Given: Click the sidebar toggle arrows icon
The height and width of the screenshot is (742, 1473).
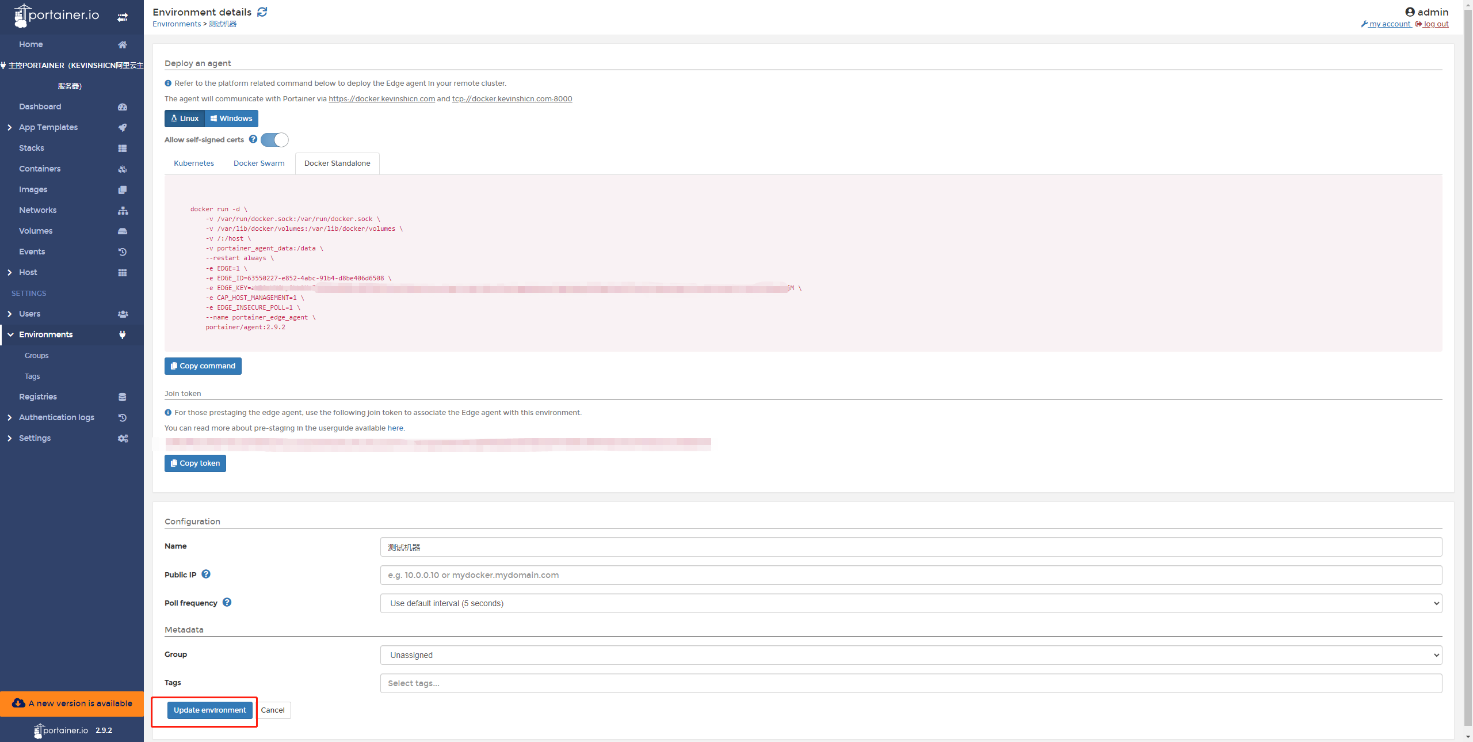Looking at the screenshot, I should [x=123, y=17].
